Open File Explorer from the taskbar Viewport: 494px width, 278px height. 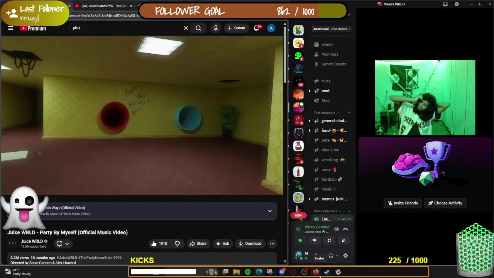(x=236, y=272)
